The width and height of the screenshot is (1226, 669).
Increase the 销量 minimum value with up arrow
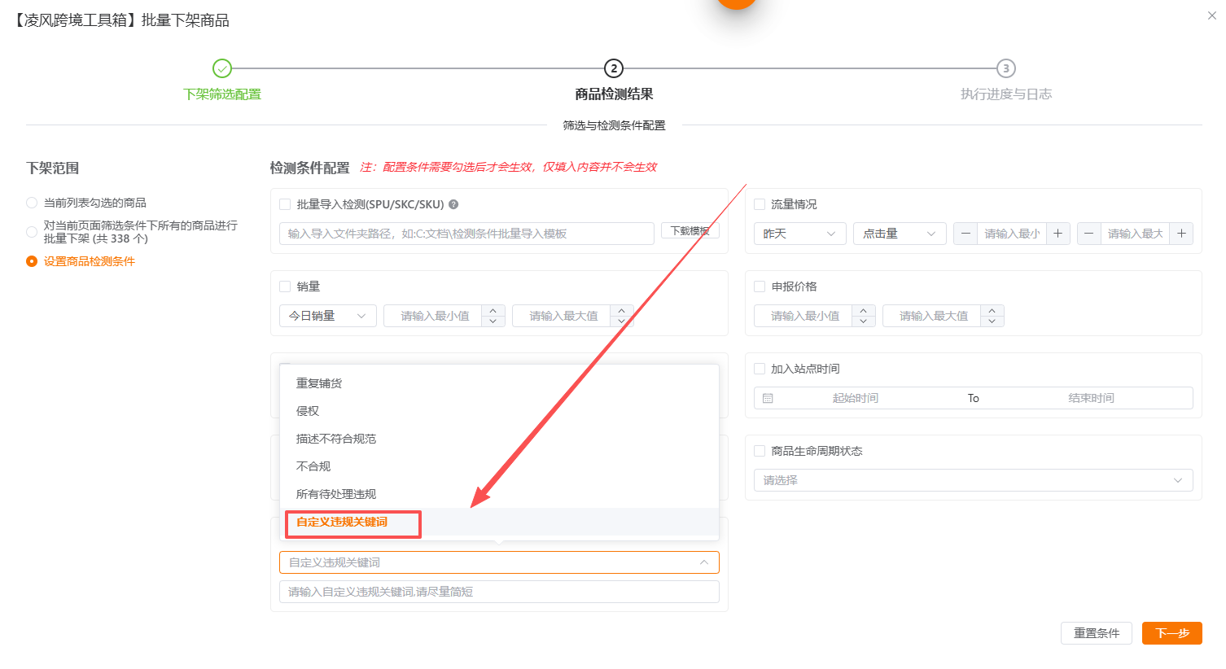pyautogui.click(x=493, y=310)
